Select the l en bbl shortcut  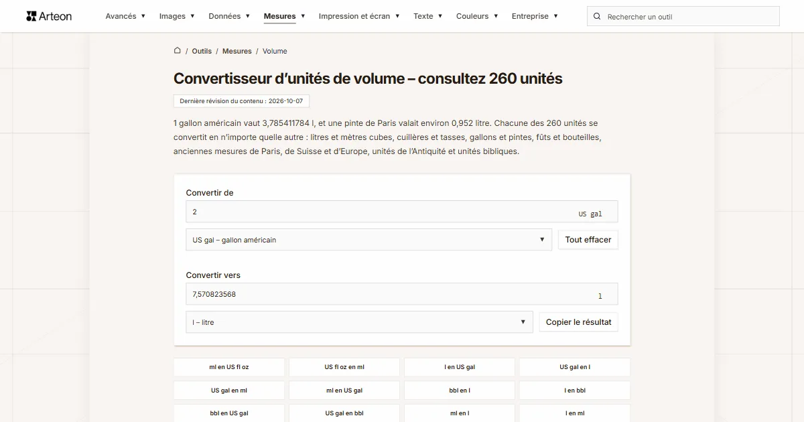coord(575,391)
